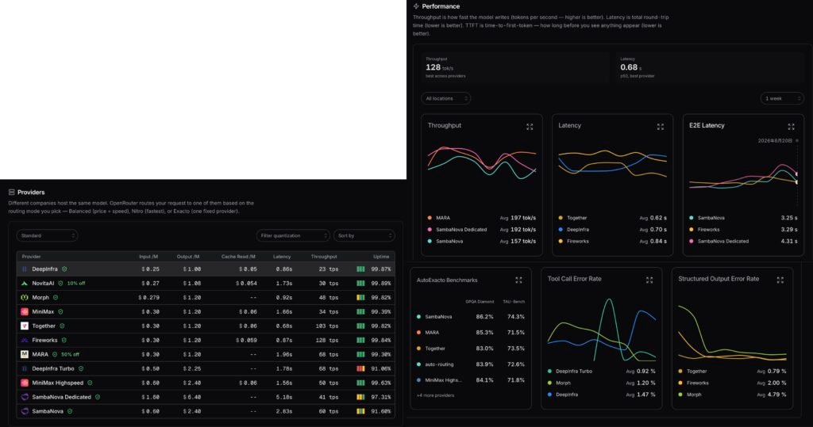The height and width of the screenshot is (427, 813).
Task: Click the SambaNova Dedicated logo icon
Action: pos(25,397)
